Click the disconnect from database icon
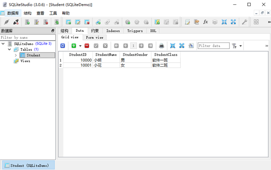This screenshot has width=271, height=170. coord(16,22)
